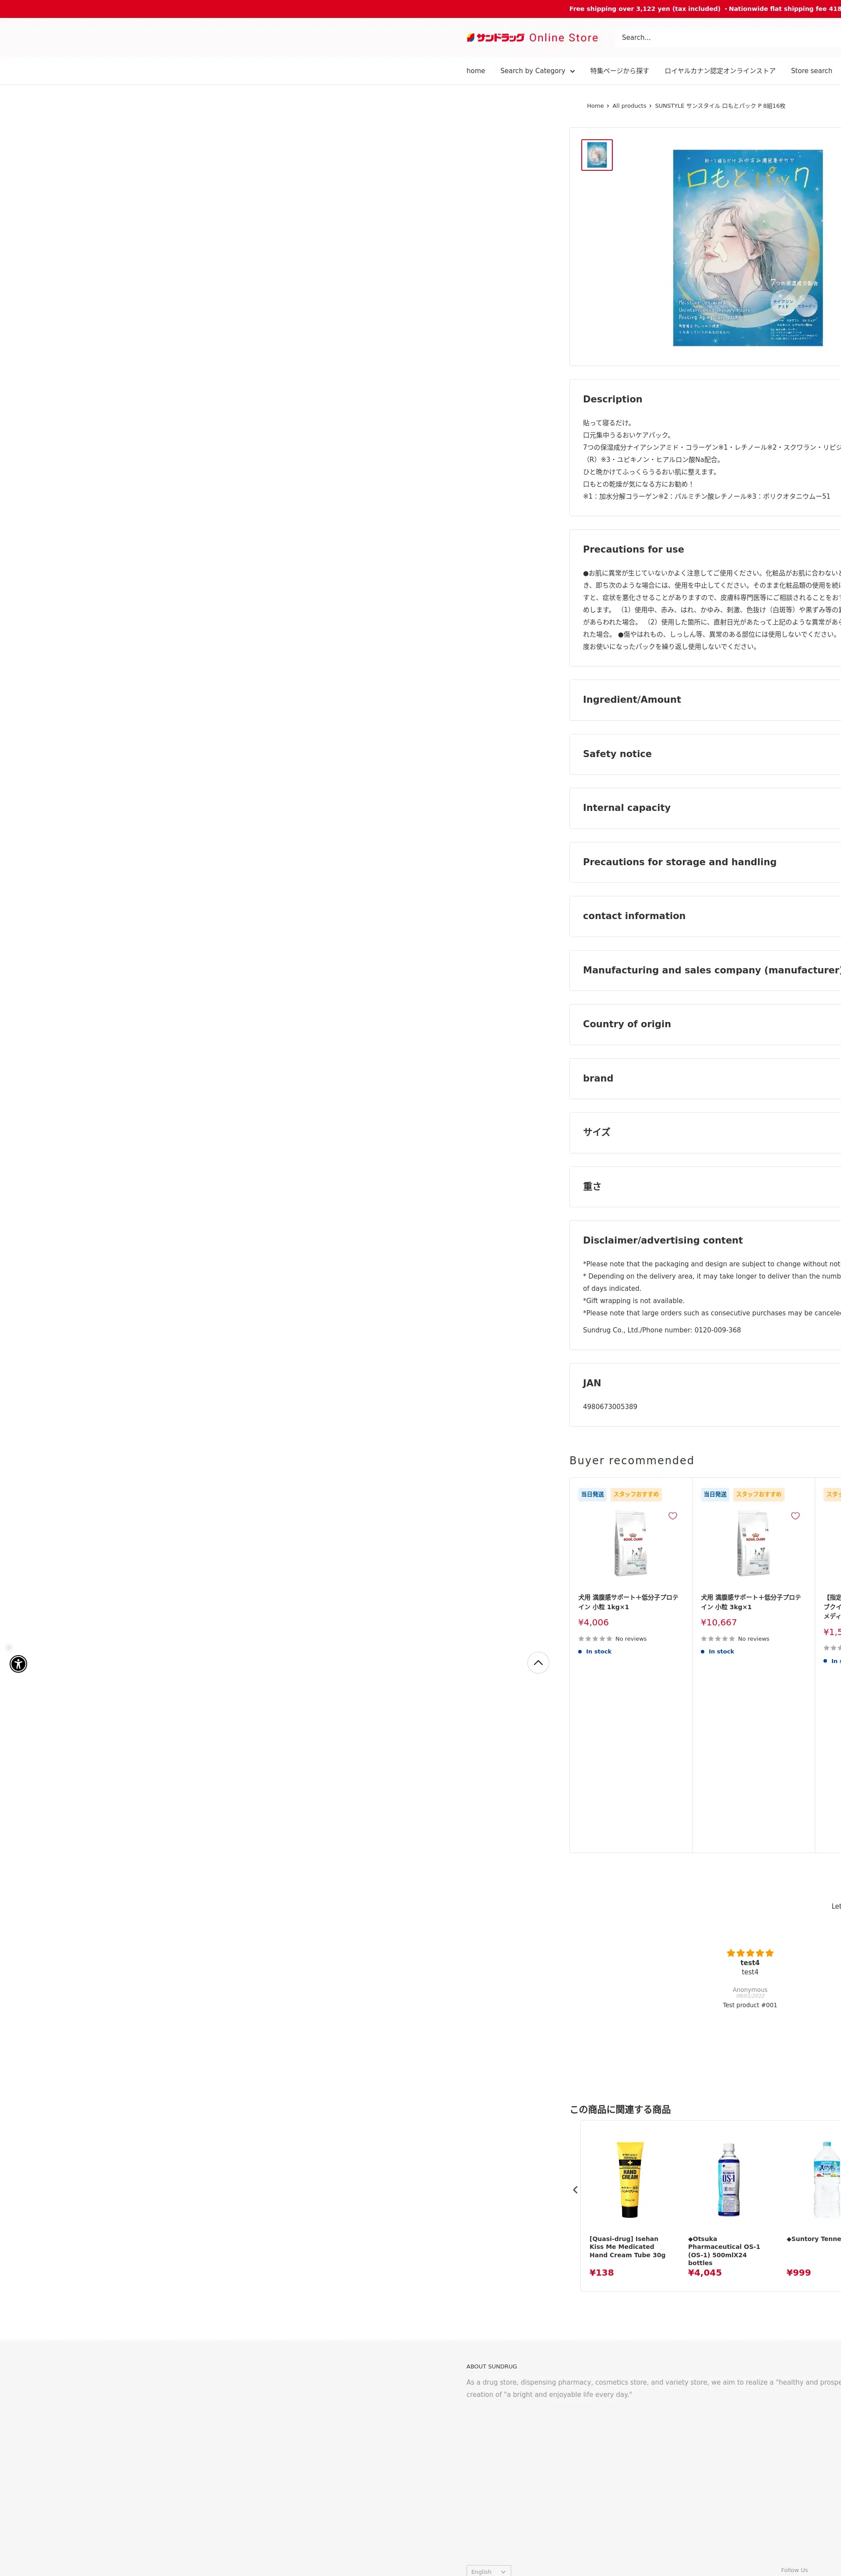
Task: Open the Search by Category dropdown
Action: pyautogui.click(x=537, y=71)
